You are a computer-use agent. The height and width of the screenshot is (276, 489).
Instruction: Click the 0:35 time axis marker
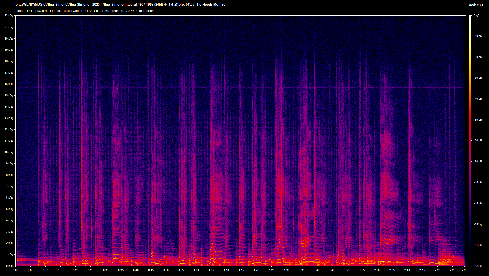121,270
